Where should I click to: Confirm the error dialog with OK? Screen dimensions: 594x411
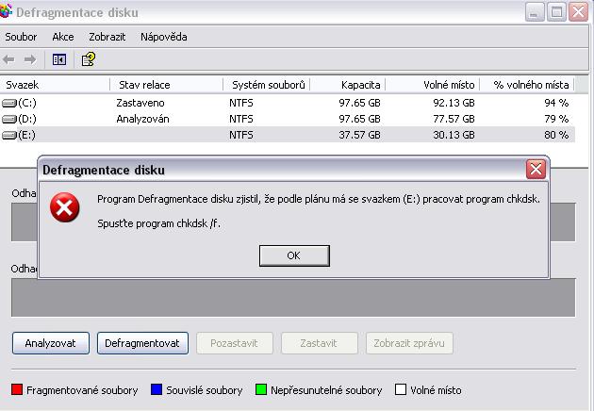tap(294, 255)
